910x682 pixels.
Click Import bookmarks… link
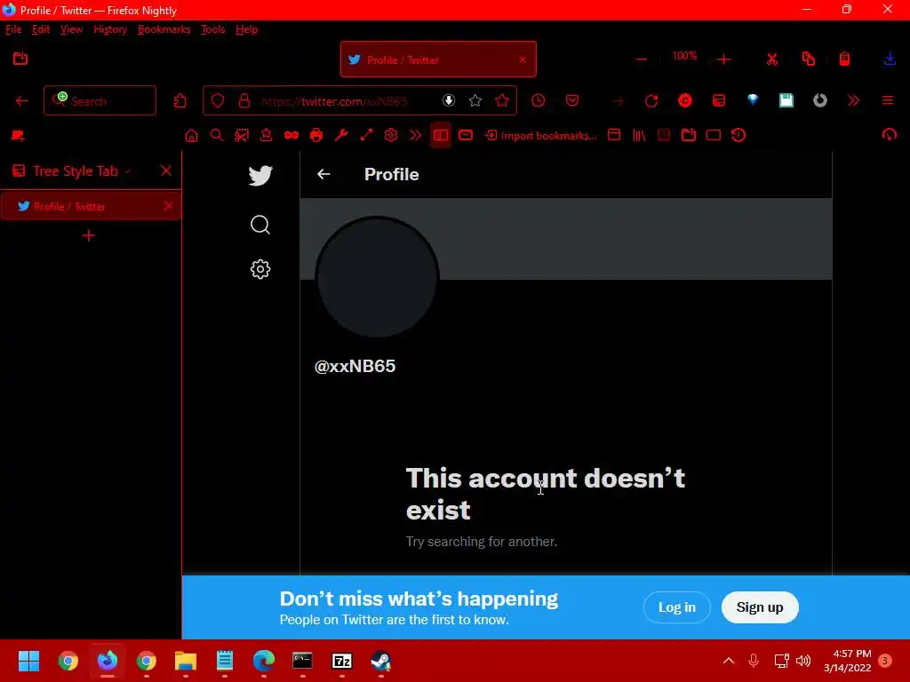541,136
